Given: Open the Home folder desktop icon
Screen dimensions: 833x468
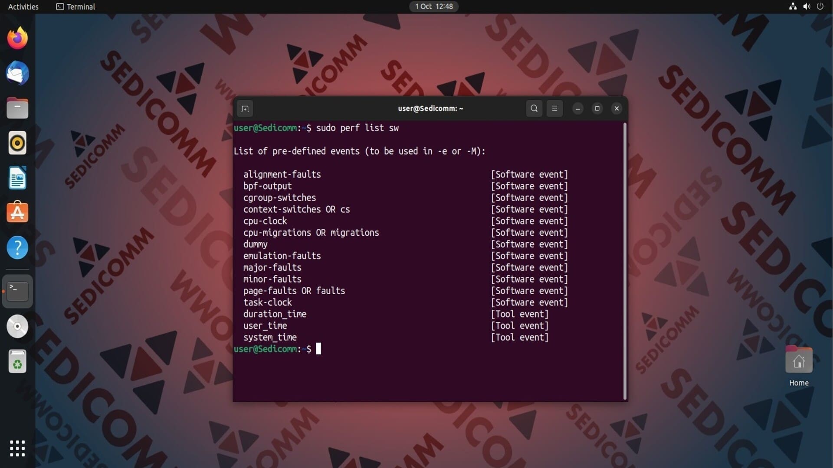Looking at the screenshot, I should click(x=799, y=366).
